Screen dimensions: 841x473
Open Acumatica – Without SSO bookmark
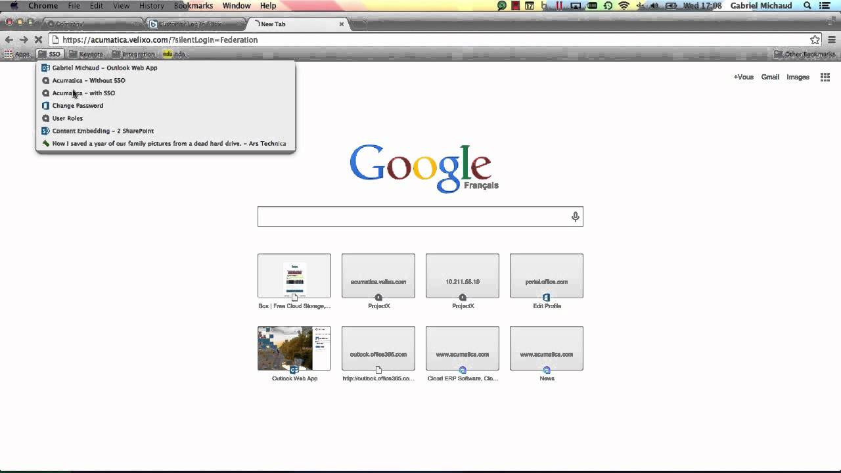coord(166,80)
